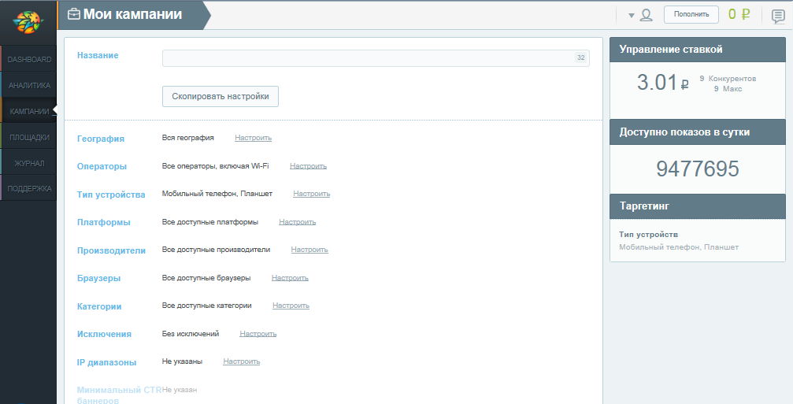Image resolution: width=793 pixels, height=404 pixels.
Task: Click the 9 Макс text
Action: click(x=728, y=88)
